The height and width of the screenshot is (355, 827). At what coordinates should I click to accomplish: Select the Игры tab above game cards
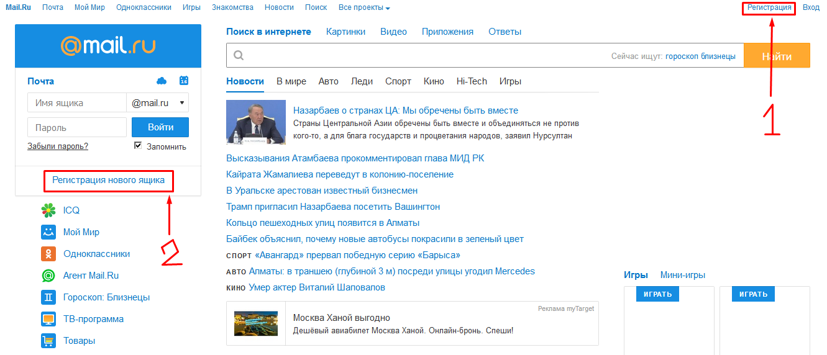pos(636,275)
